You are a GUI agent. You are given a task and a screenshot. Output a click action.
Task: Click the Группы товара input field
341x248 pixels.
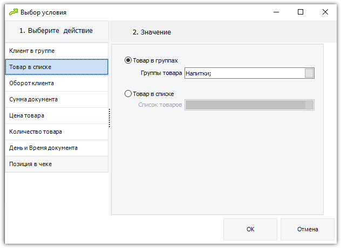coord(245,73)
